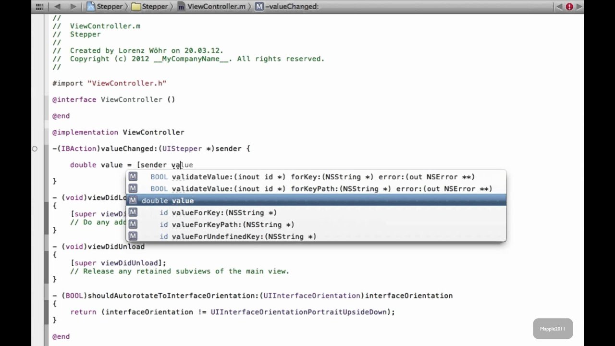
Task: Go back to the previous file
Action: pos(58,7)
